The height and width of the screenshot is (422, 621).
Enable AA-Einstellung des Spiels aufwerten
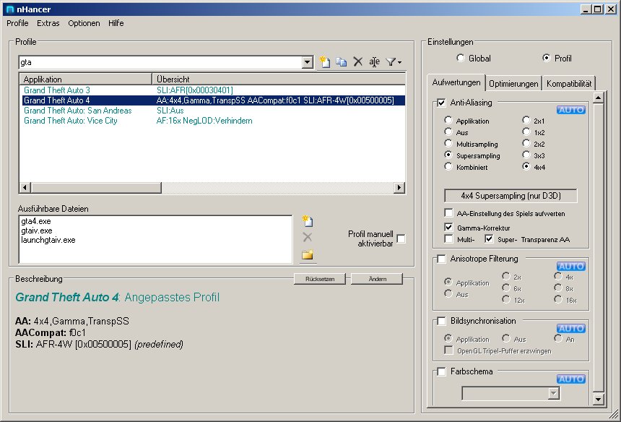[448, 213]
